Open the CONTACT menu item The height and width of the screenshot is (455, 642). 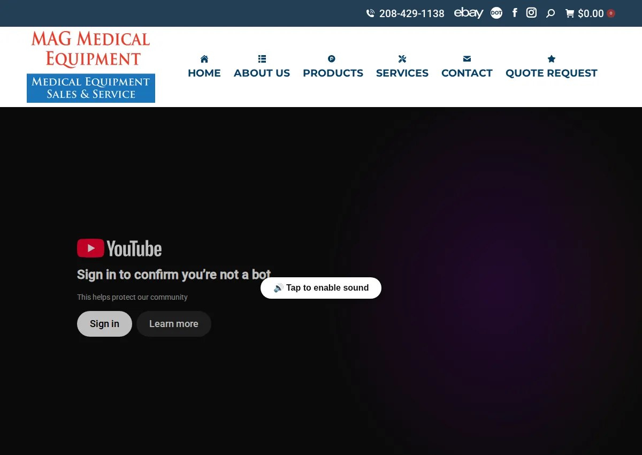[467, 73]
